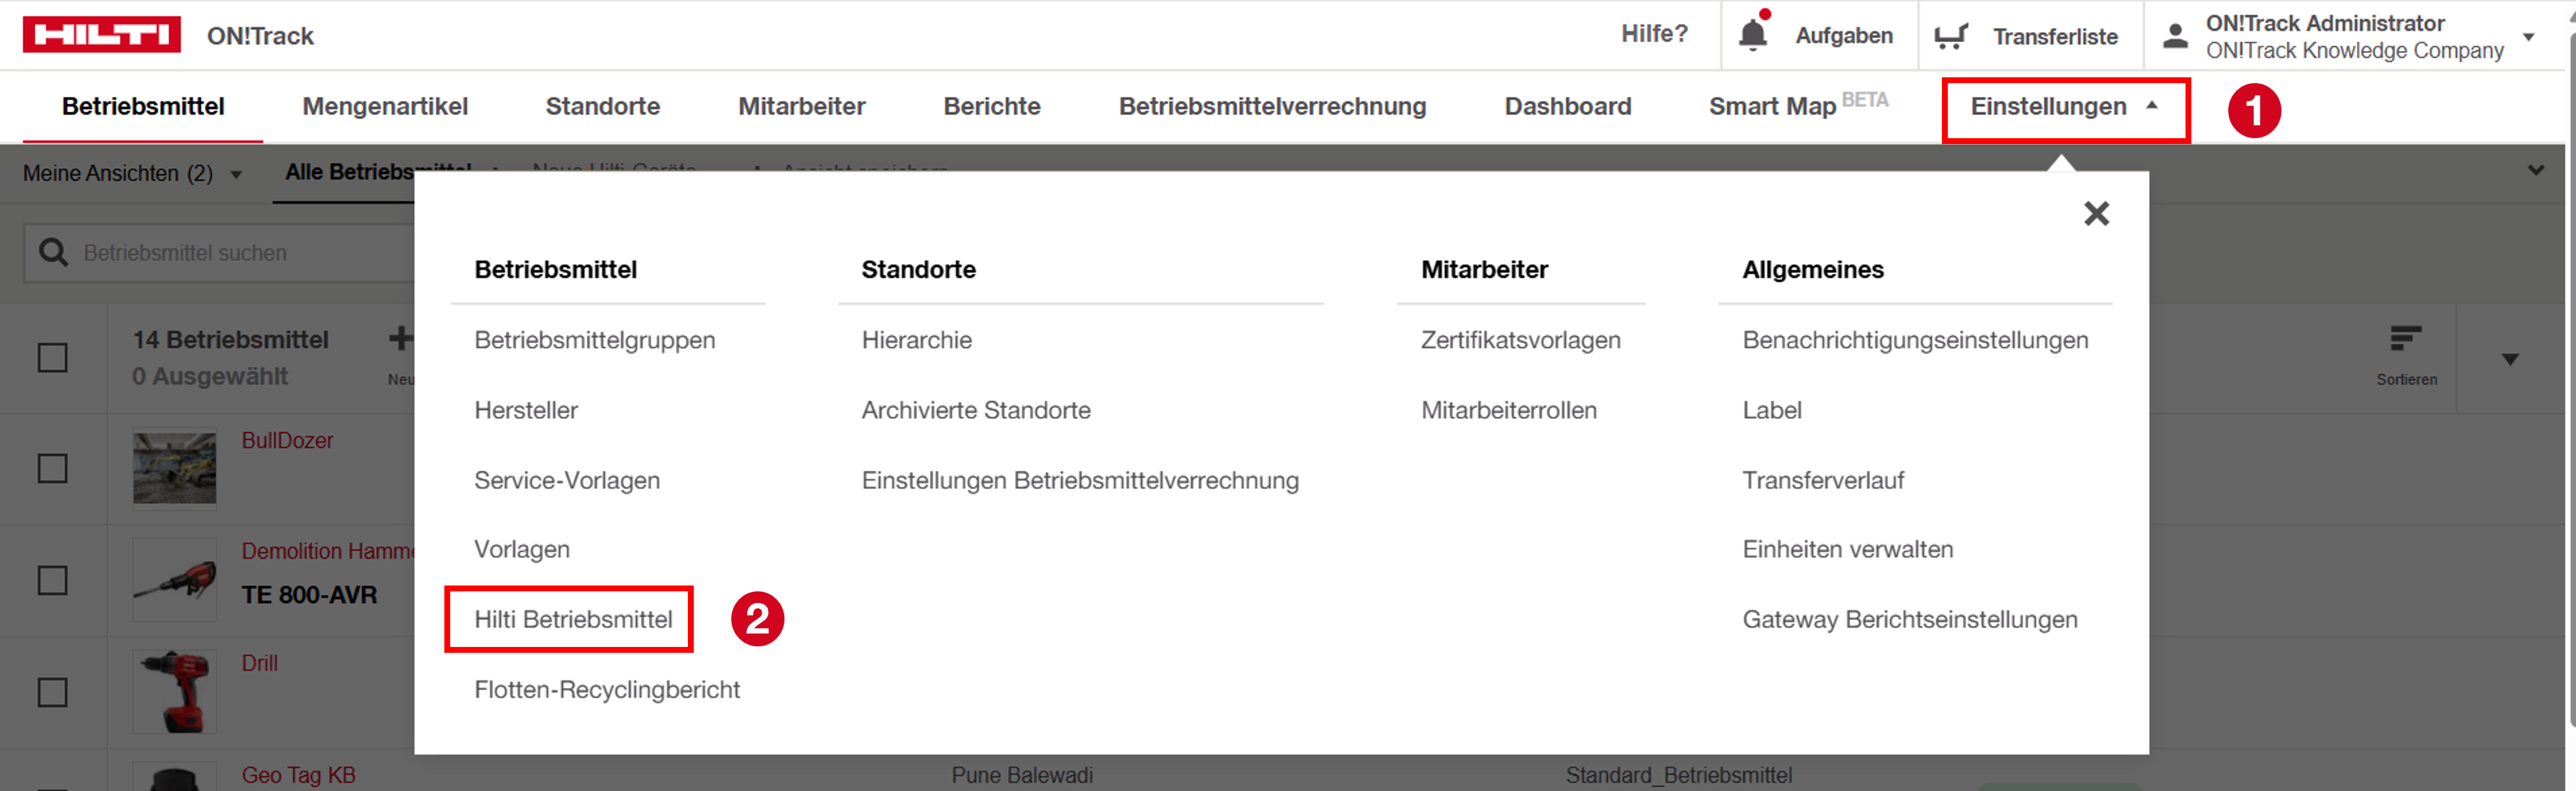This screenshot has width=2576, height=791.
Task: Open the BullDozer asset link
Action: pyautogui.click(x=287, y=440)
